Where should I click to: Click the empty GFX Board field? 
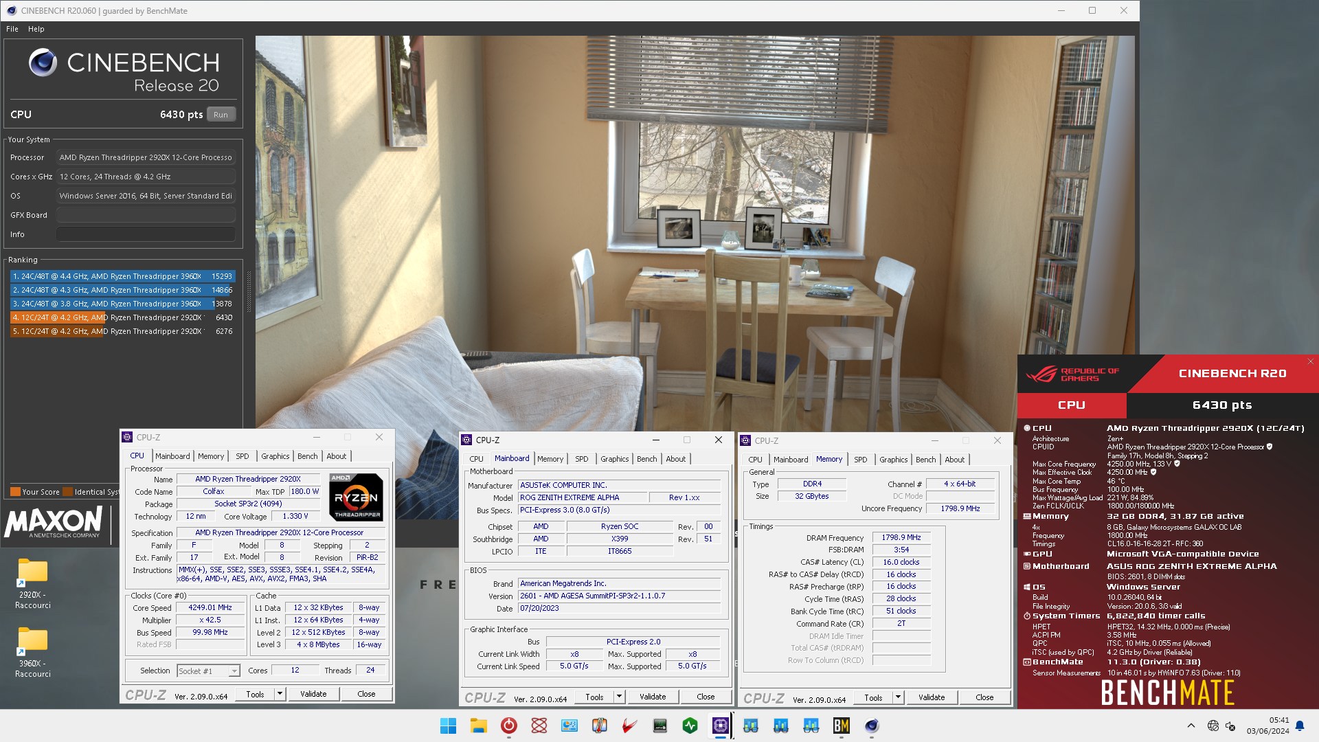[146, 215]
